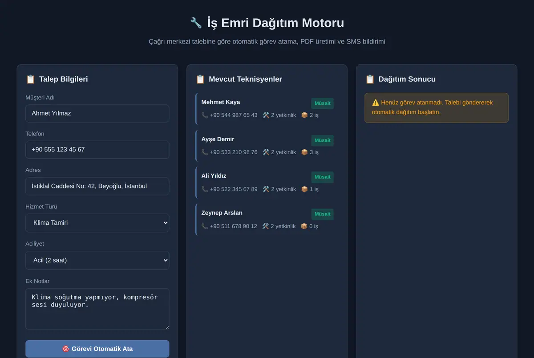Focus the Adres field with İstiklal Caddesi
This screenshot has height=358, width=534.
coord(97,186)
